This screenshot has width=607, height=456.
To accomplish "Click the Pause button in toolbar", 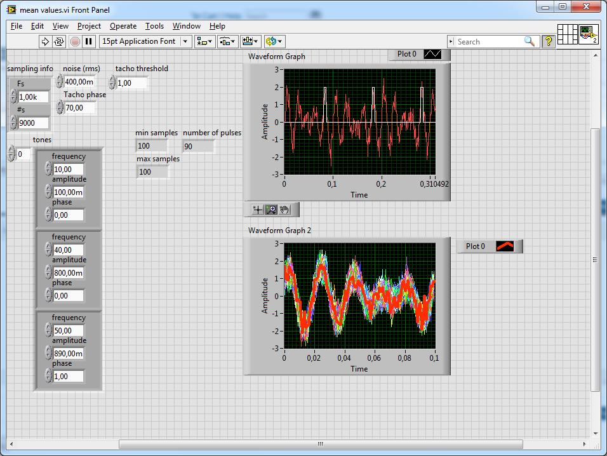I will click(x=89, y=41).
